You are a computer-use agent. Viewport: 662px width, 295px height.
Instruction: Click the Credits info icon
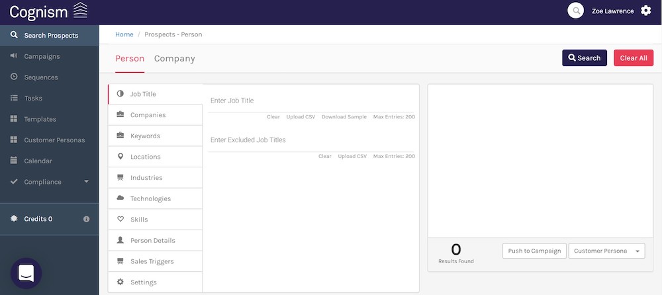[86, 219]
